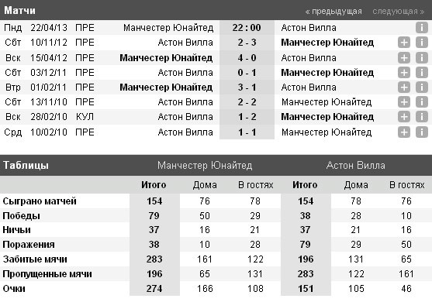Expand plus icon for 10/11/12 match
This screenshot has width=432, height=302.
tap(404, 43)
